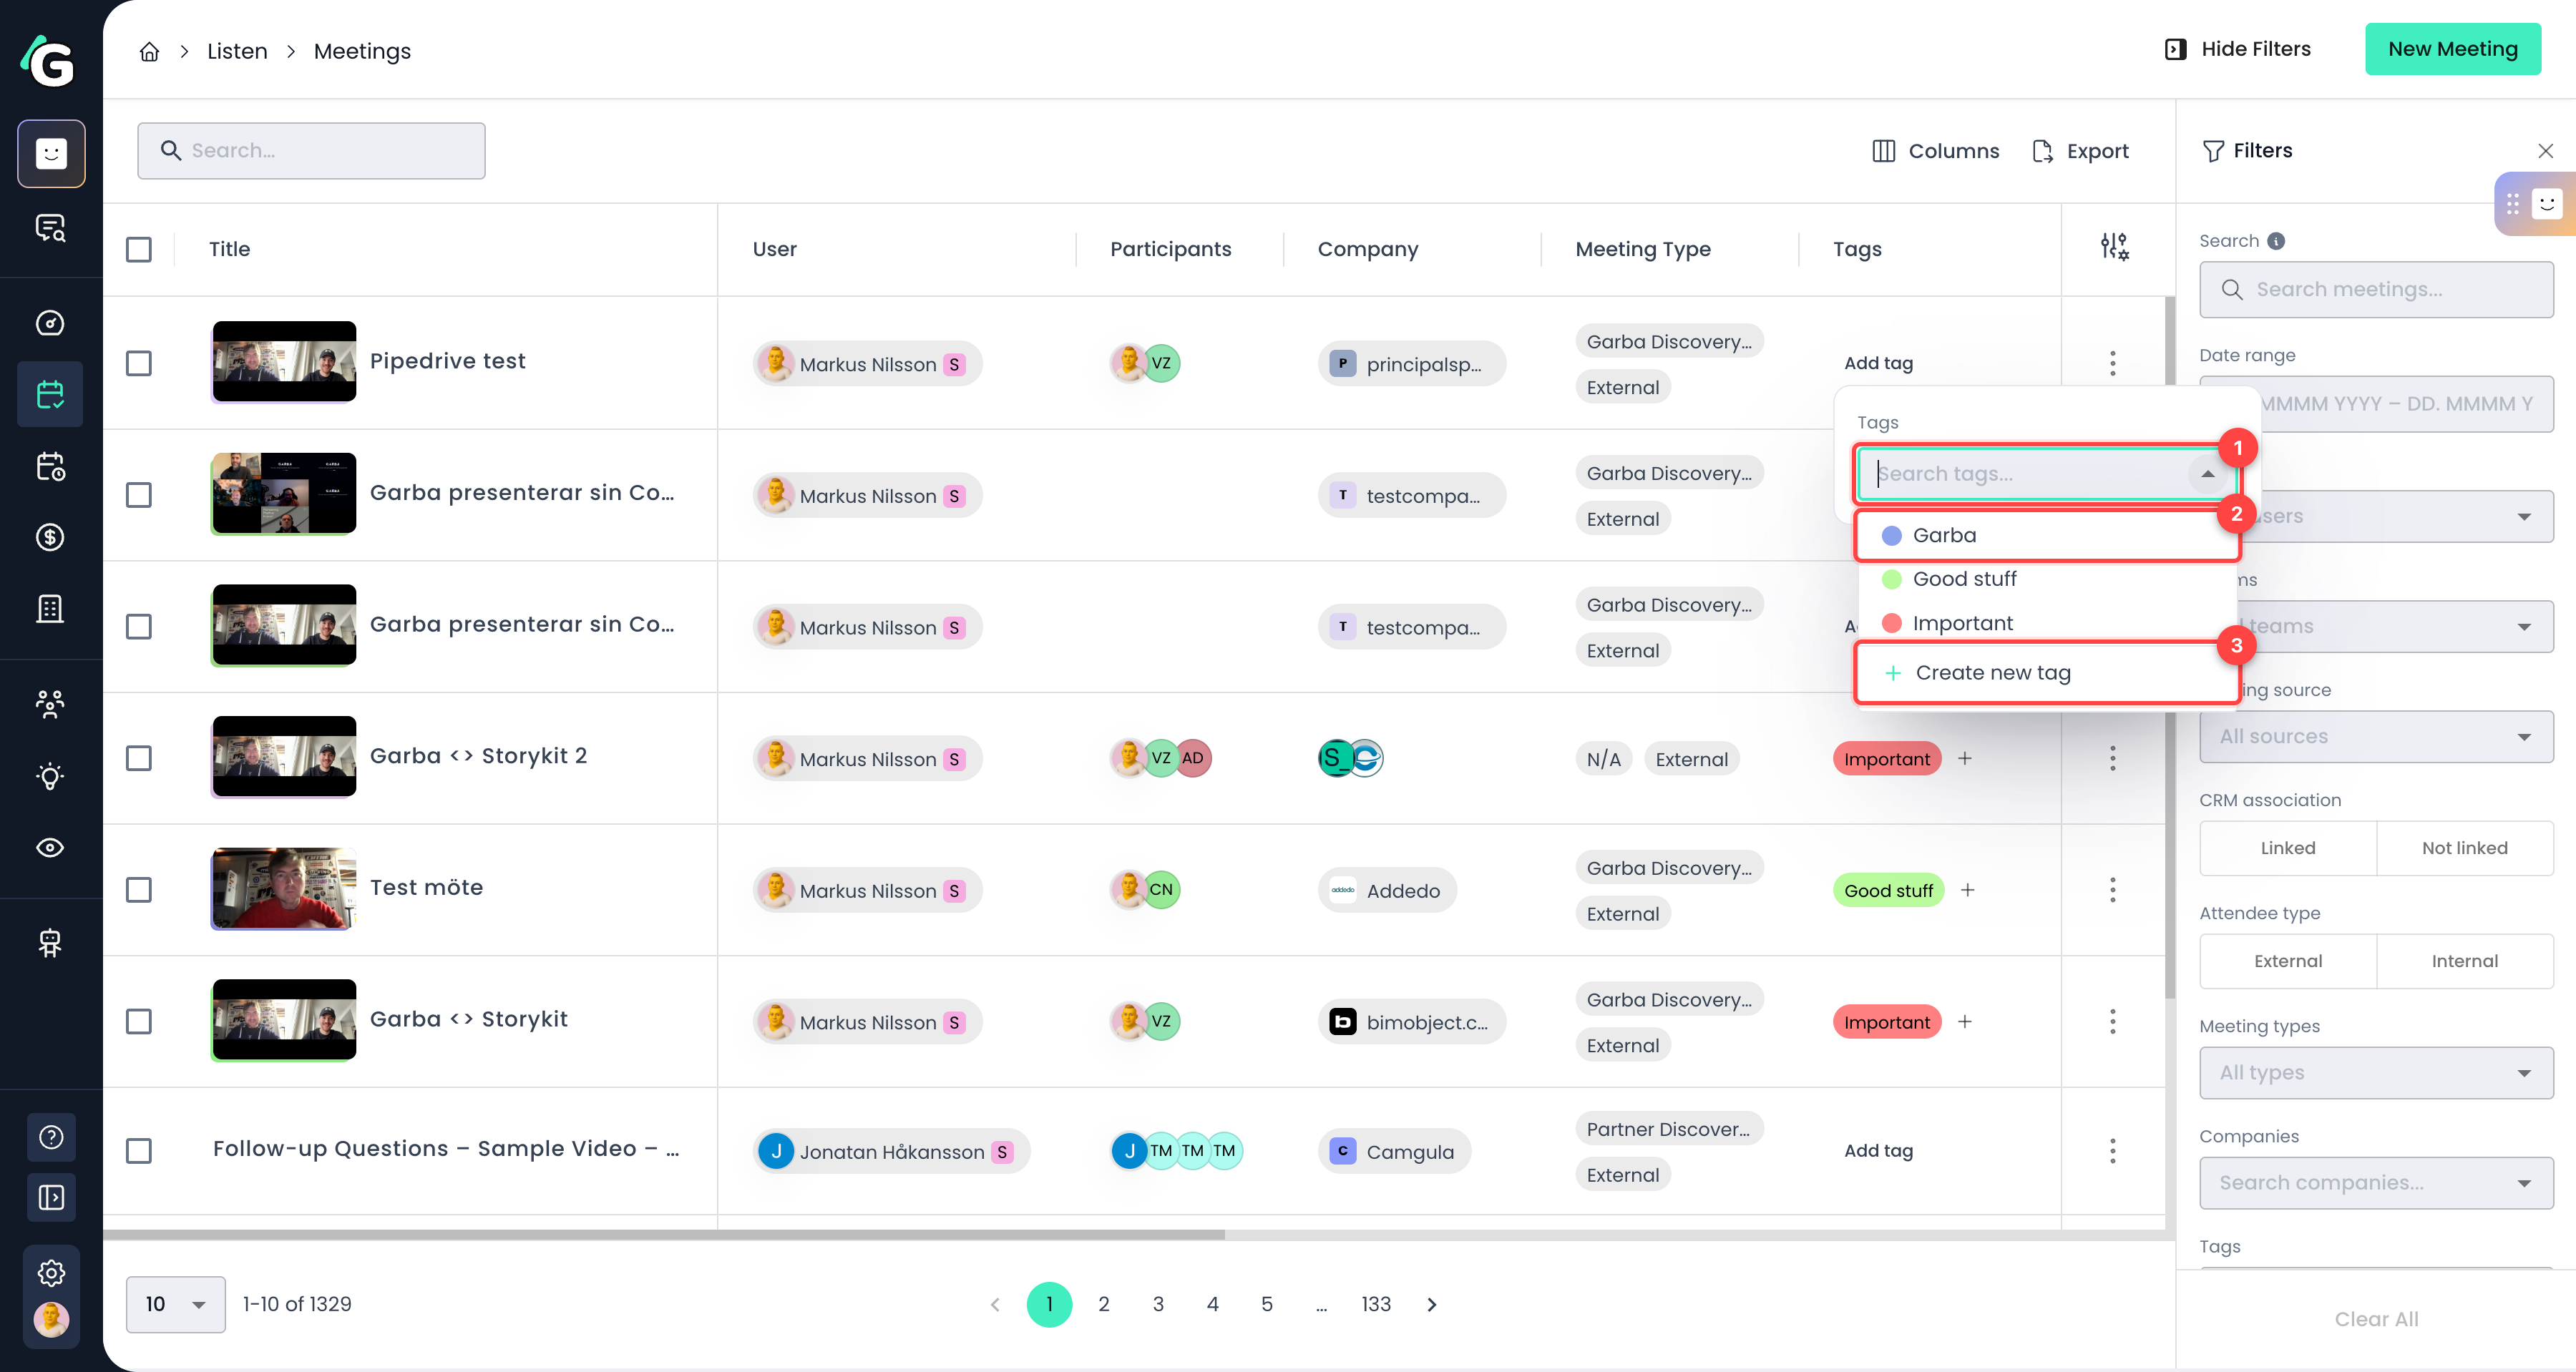Select the teams people icon in sidebar

51,704
